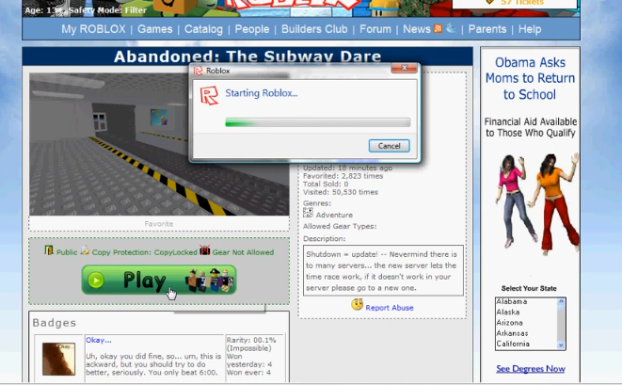Open Builders Club page

314,29
